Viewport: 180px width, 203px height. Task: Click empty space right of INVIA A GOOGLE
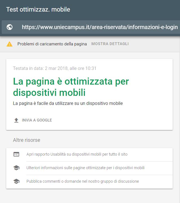pos(112,120)
